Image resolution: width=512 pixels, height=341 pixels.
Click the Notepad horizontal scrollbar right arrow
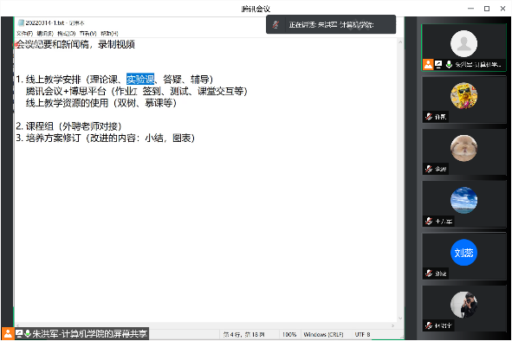tap(392, 325)
